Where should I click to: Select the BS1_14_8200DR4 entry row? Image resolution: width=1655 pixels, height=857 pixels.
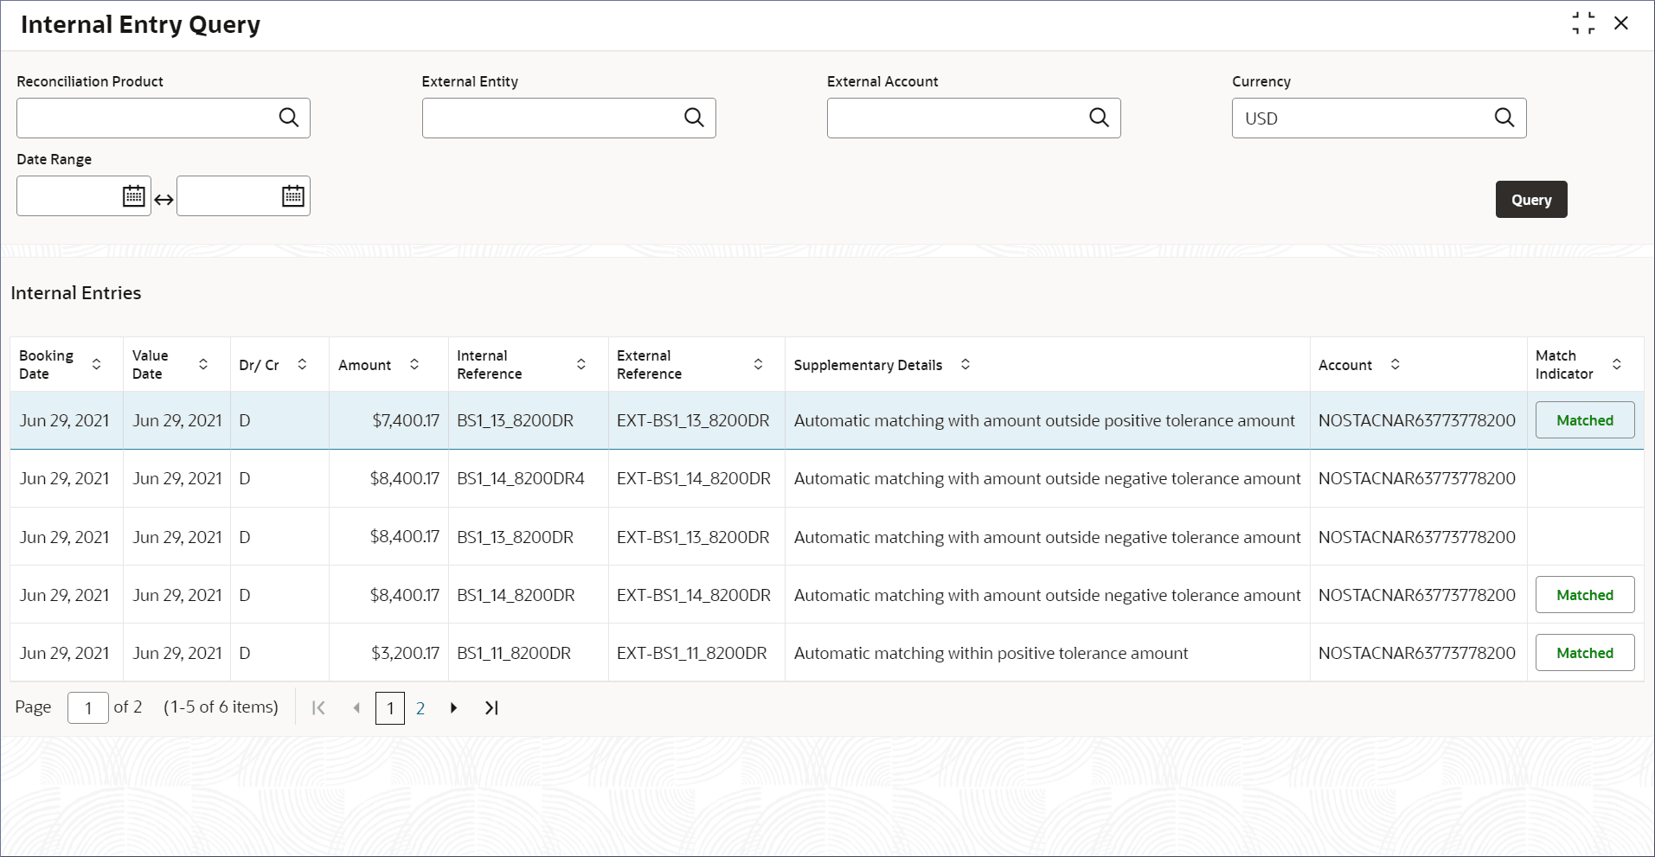coord(519,478)
